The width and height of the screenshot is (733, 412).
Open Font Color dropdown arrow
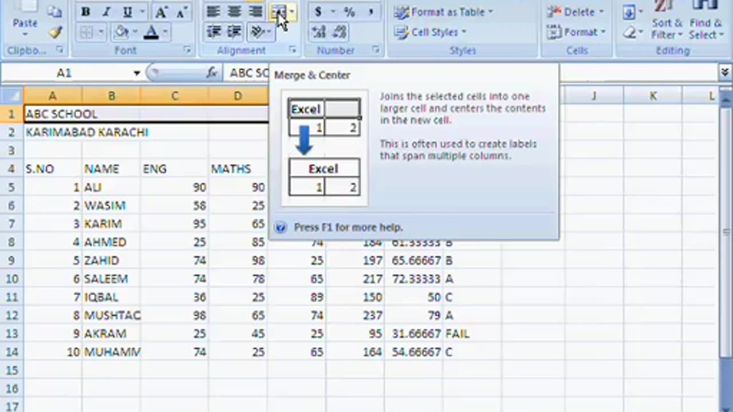[x=165, y=32]
